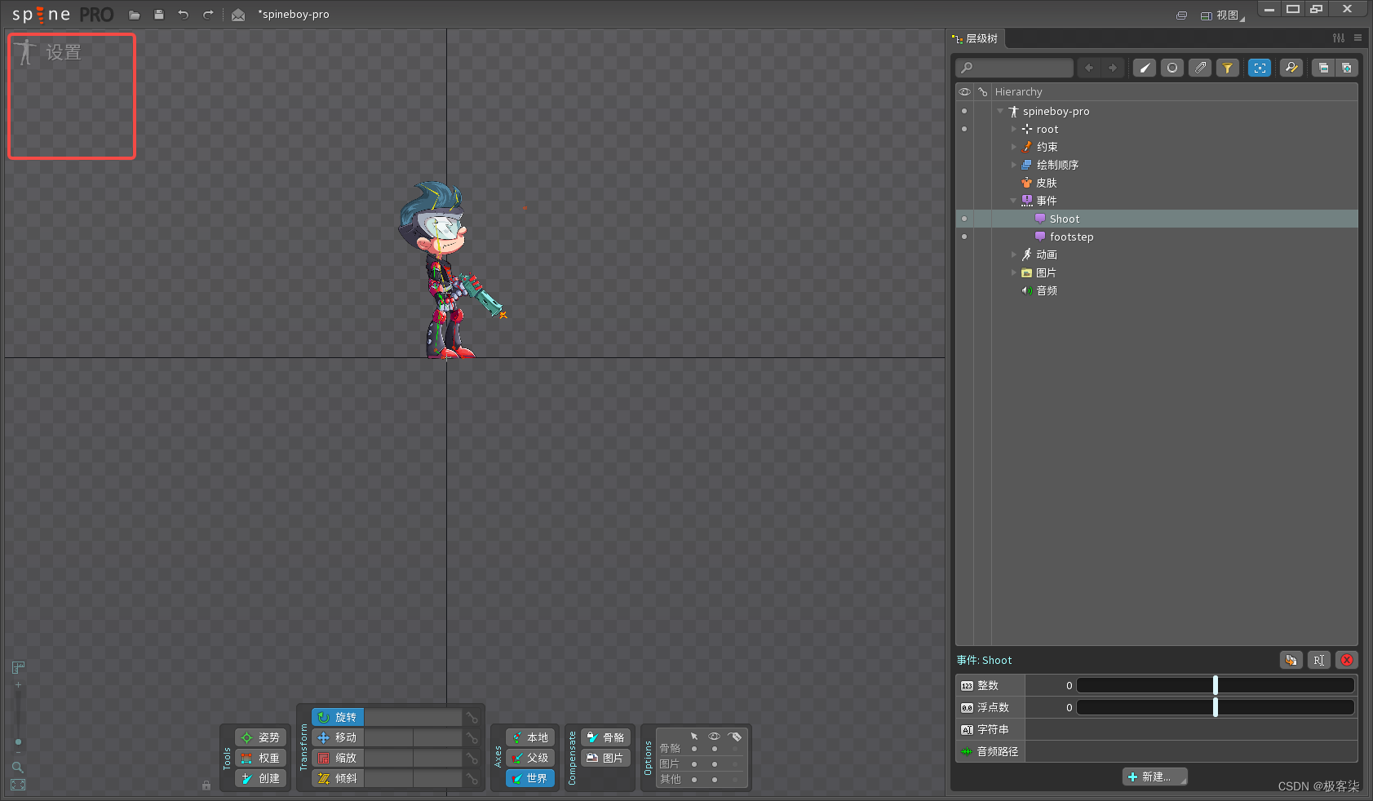Collapse the 事件 events node
The height and width of the screenshot is (801, 1373).
(x=1014, y=201)
